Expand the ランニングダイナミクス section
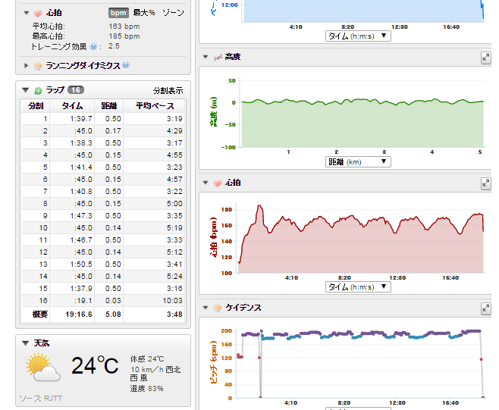 (x=27, y=66)
